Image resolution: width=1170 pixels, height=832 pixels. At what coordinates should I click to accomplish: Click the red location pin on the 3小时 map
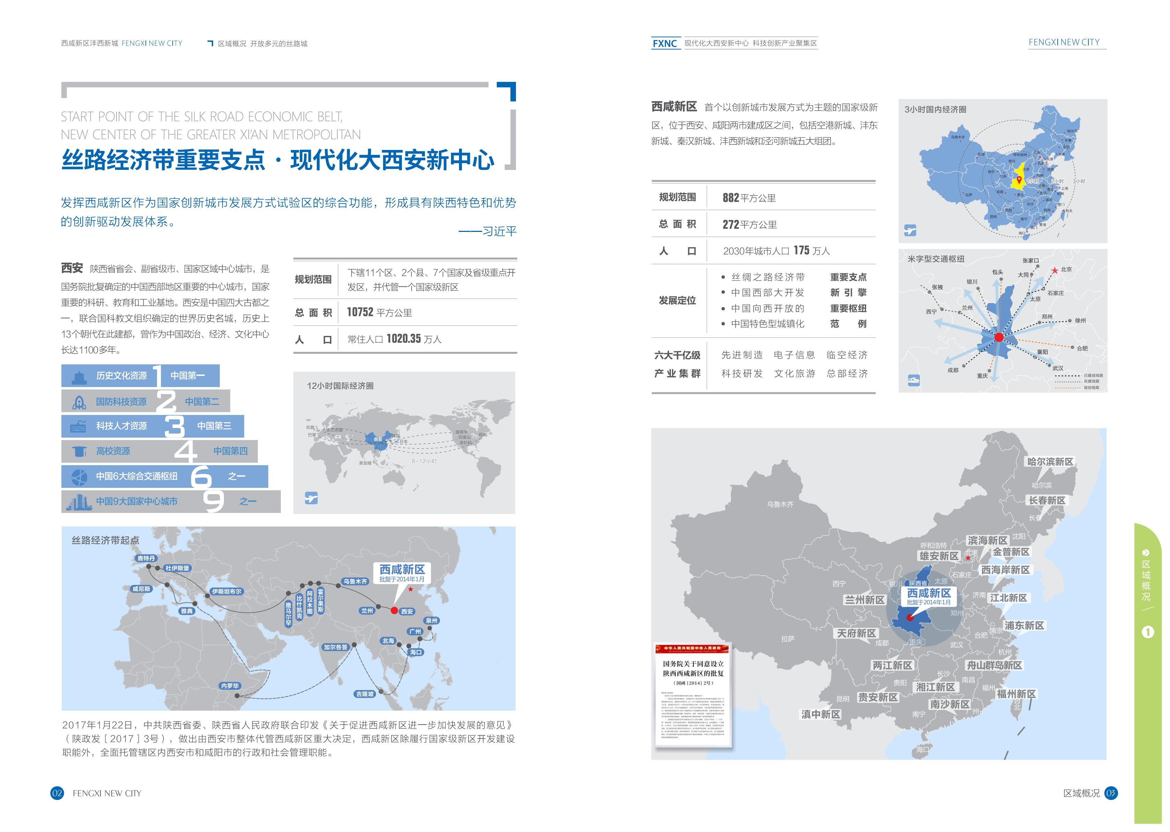[1019, 180]
